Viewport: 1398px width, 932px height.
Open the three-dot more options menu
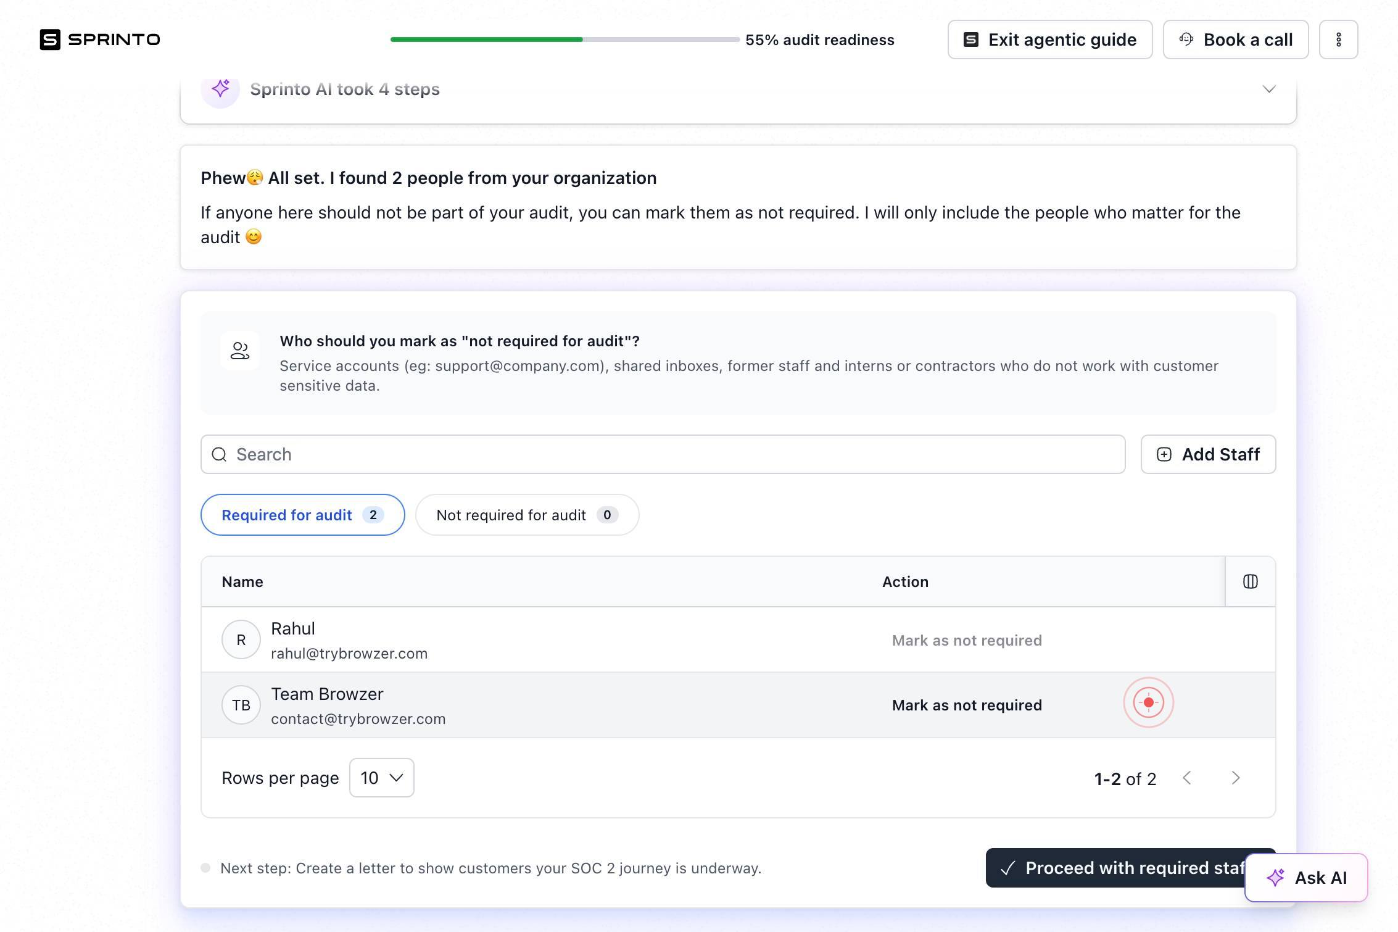(x=1338, y=40)
